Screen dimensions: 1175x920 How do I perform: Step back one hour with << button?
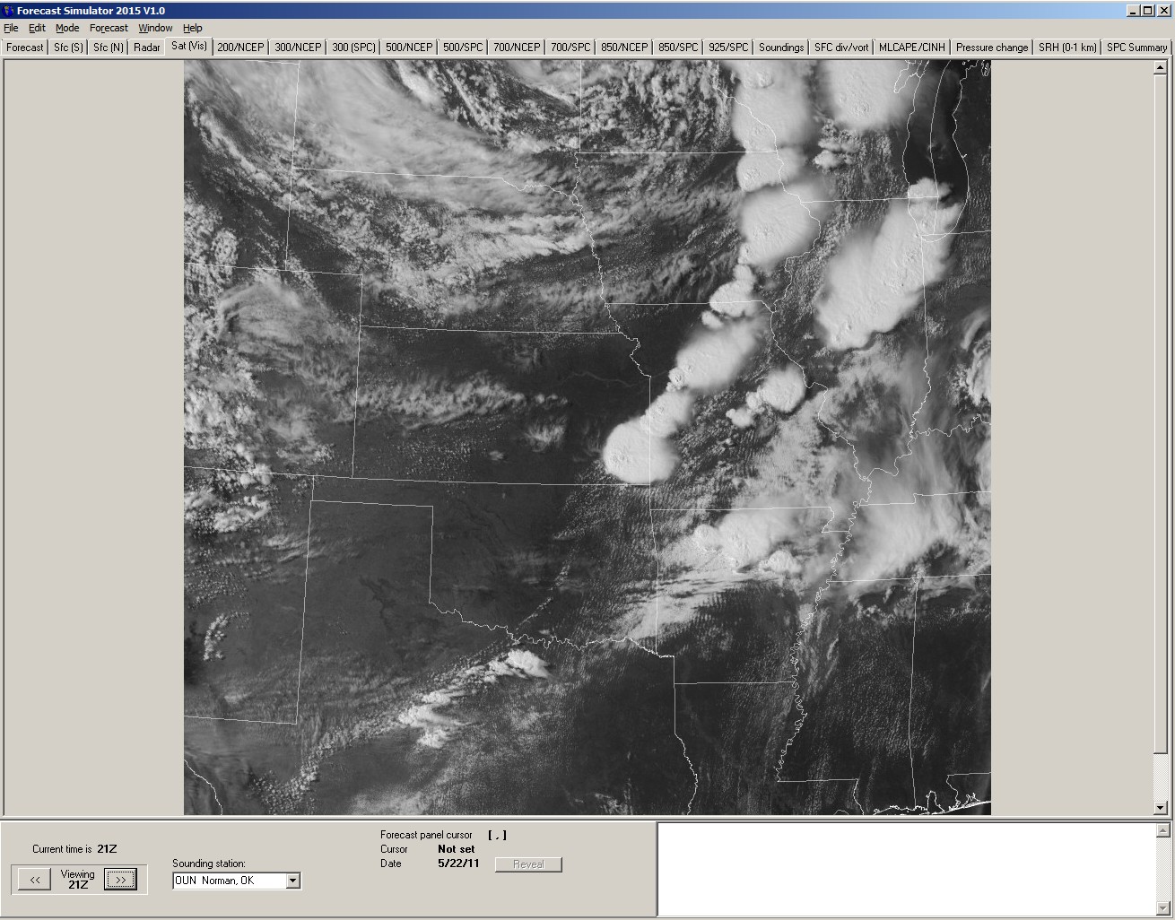click(34, 880)
